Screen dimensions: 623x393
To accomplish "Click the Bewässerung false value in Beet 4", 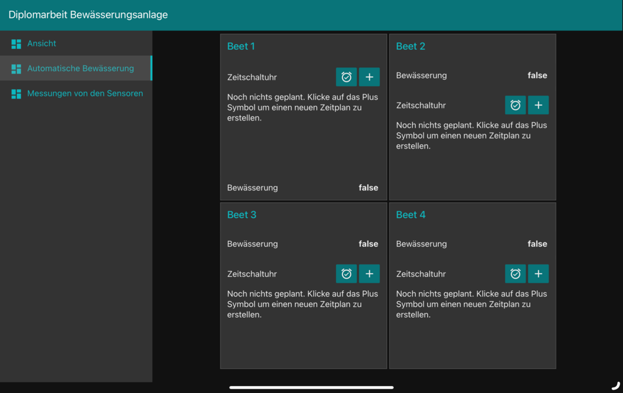I will click(x=537, y=244).
